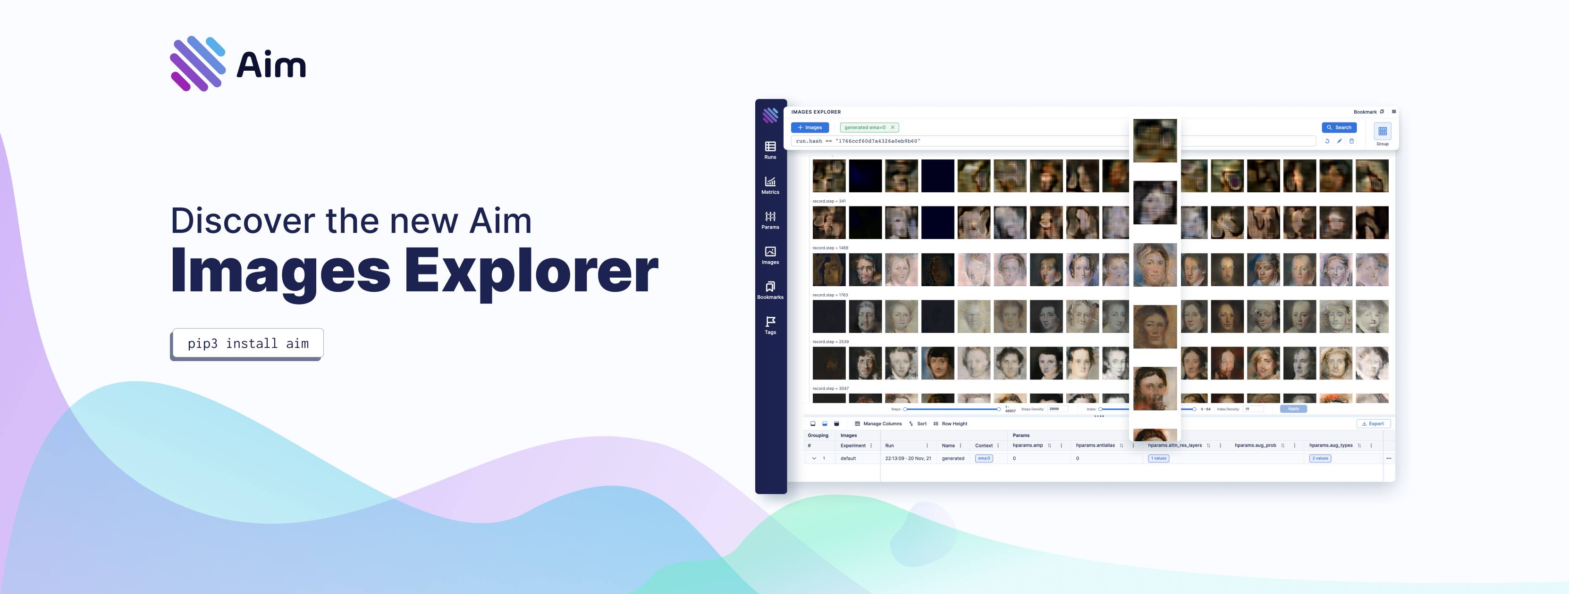This screenshot has width=1569, height=594.
Task: Sort by hparams.amp column
Action: tap(1049, 445)
